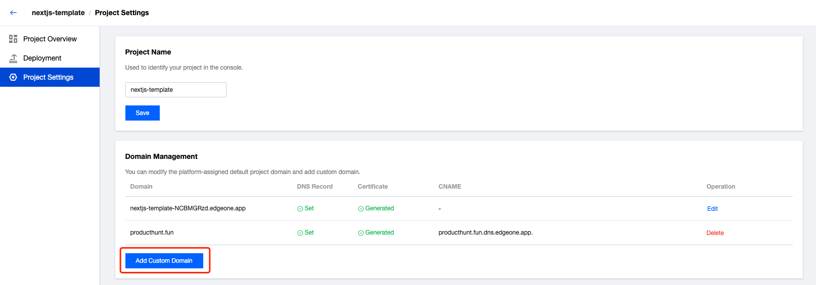Click the Project Overview dashboard icon

click(x=13, y=39)
